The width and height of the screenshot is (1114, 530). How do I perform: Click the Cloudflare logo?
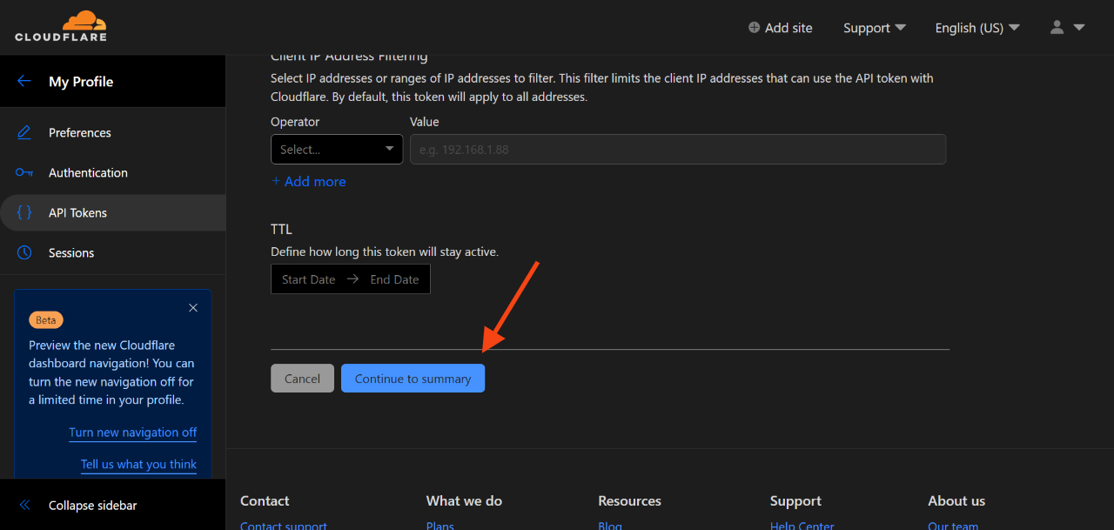(x=61, y=26)
